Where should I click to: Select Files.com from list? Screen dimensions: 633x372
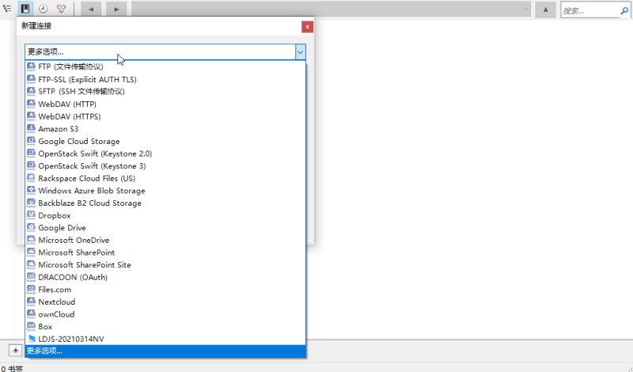click(x=165, y=289)
